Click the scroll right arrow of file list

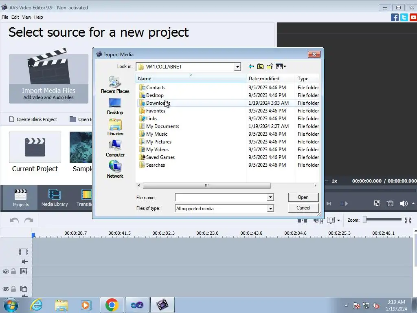pyautogui.click(x=316, y=185)
